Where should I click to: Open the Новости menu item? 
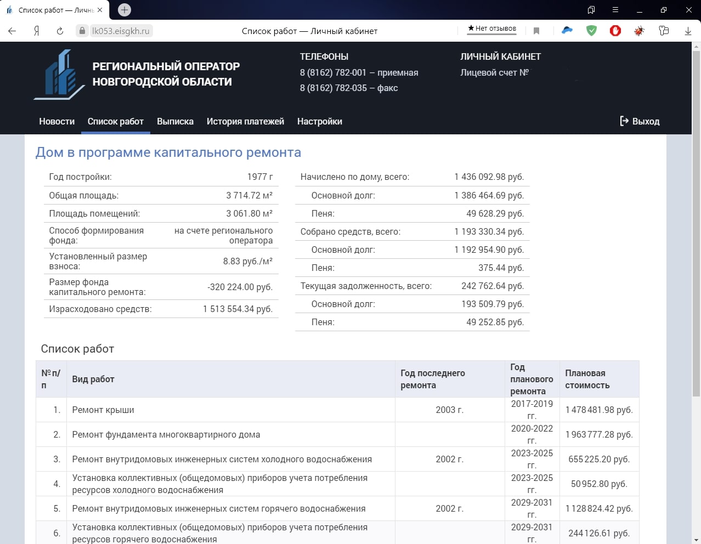(56, 121)
